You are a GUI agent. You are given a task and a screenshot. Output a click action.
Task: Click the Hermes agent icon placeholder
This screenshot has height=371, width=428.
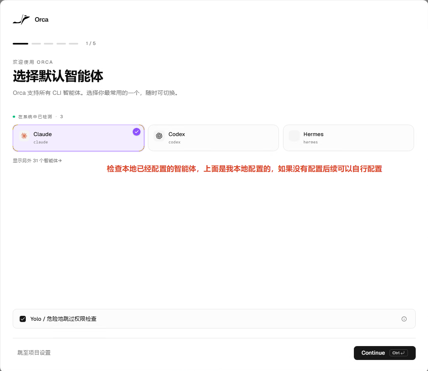point(294,136)
